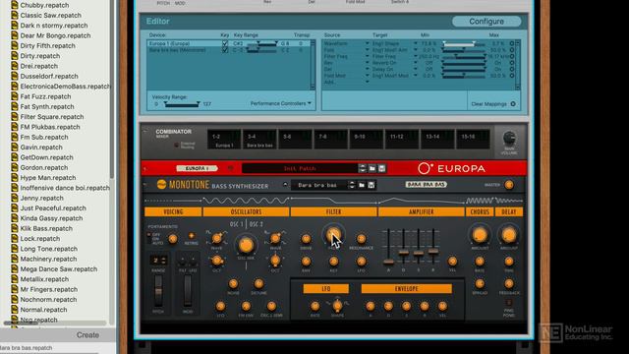The width and height of the screenshot is (629, 354).
Task: Click the OSC 2 Wave selector knob
Action: click(275, 238)
